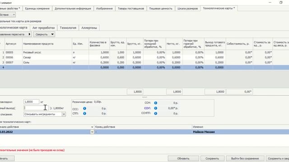Image resolution: width=289 pixels, height=162 pixels.
Task: Click the СПП info icon
Action: 84,113
